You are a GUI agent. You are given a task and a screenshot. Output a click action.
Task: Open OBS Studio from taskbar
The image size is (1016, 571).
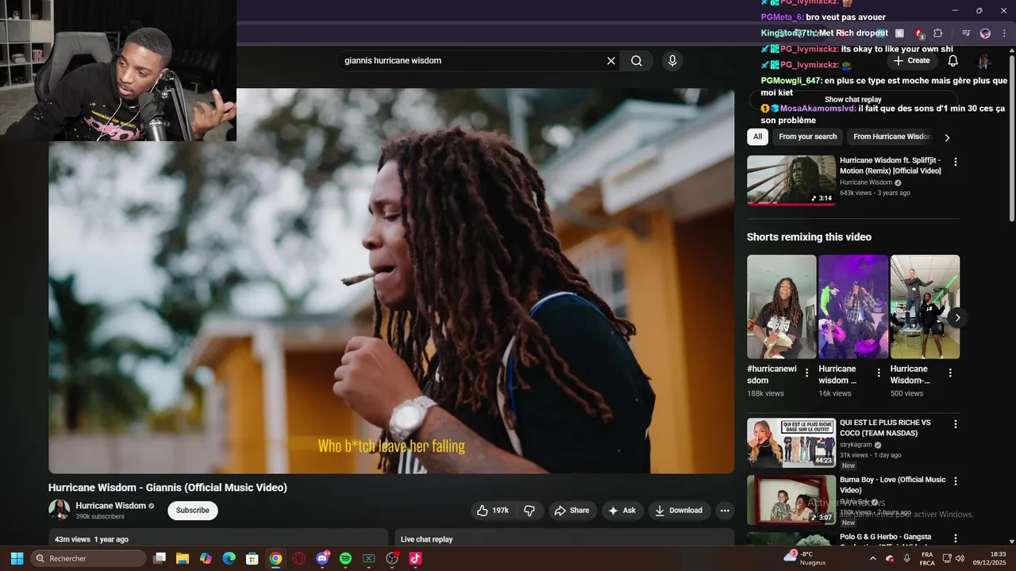tap(392, 558)
